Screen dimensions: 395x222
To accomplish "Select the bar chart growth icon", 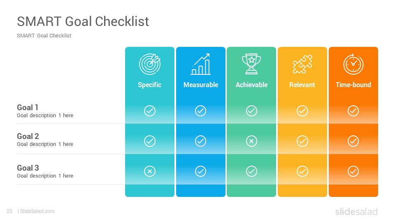I will 200,64.
